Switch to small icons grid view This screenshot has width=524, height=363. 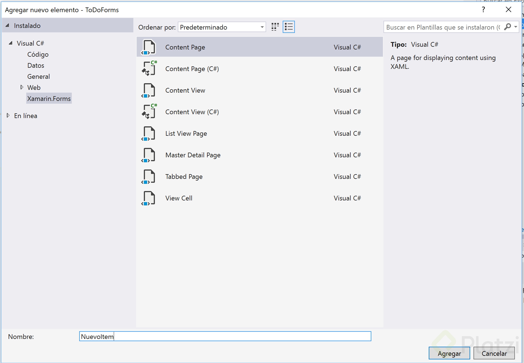point(275,27)
